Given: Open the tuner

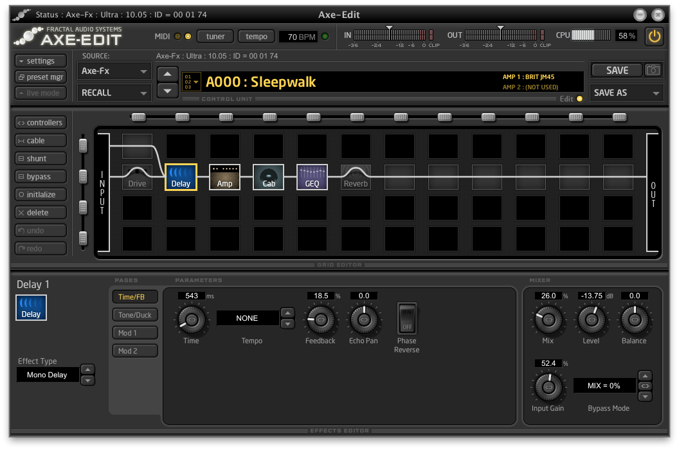Looking at the screenshot, I should tap(215, 37).
